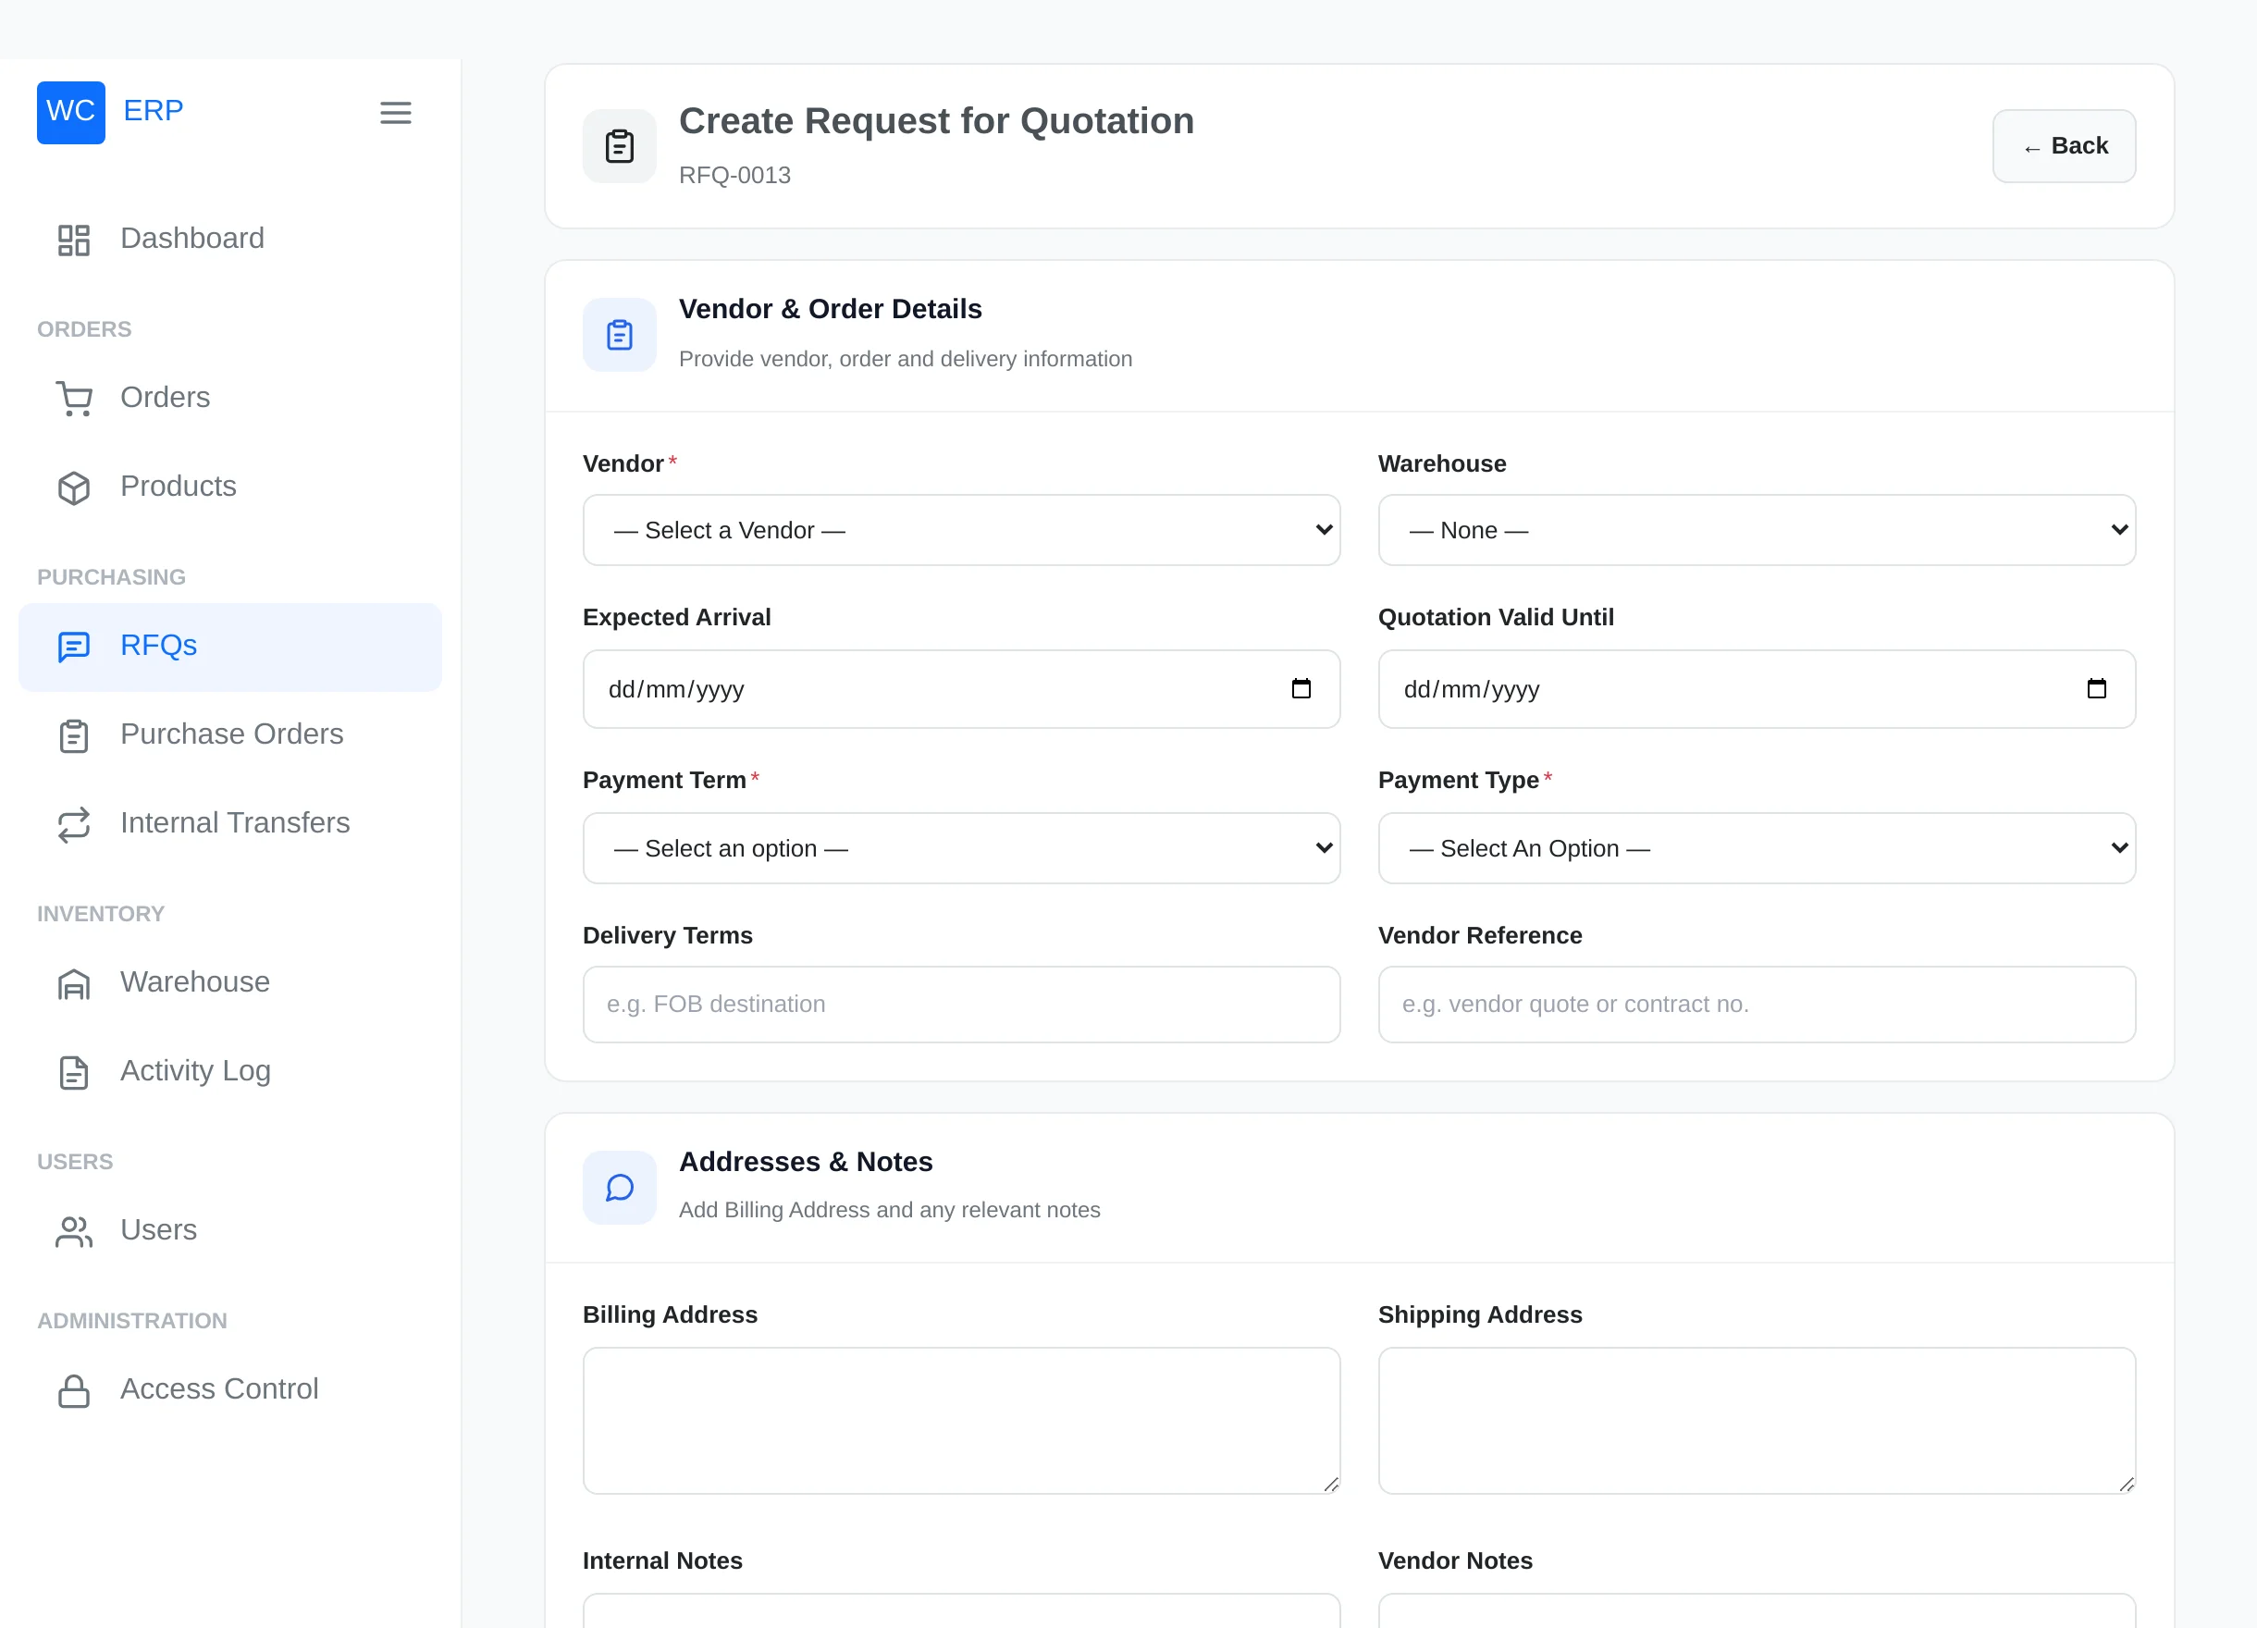Click the Shipping Address text area
Image resolution: width=2257 pixels, height=1628 pixels.
1757,1420
